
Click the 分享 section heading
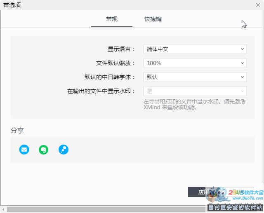(x=17, y=131)
